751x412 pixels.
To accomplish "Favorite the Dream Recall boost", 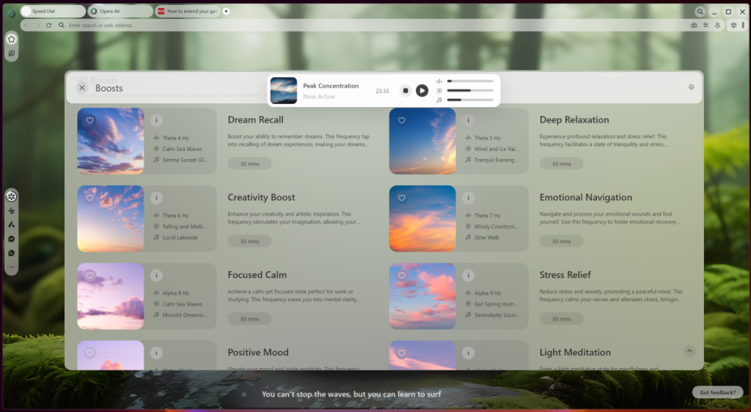I will 89,120.
